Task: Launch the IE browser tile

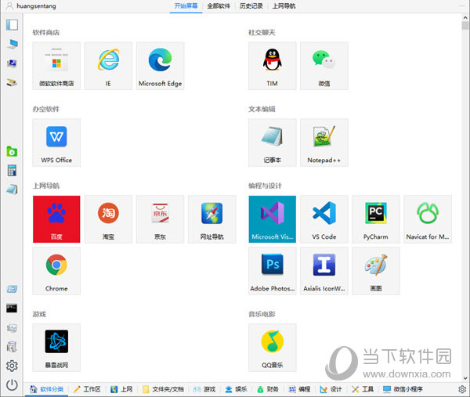Action: [108, 66]
